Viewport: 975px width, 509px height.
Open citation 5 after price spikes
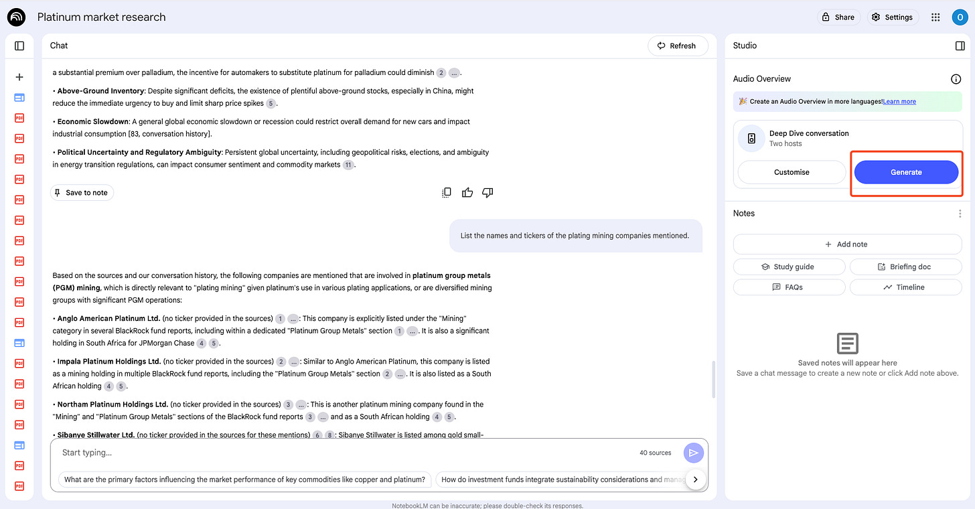click(x=271, y=103)
